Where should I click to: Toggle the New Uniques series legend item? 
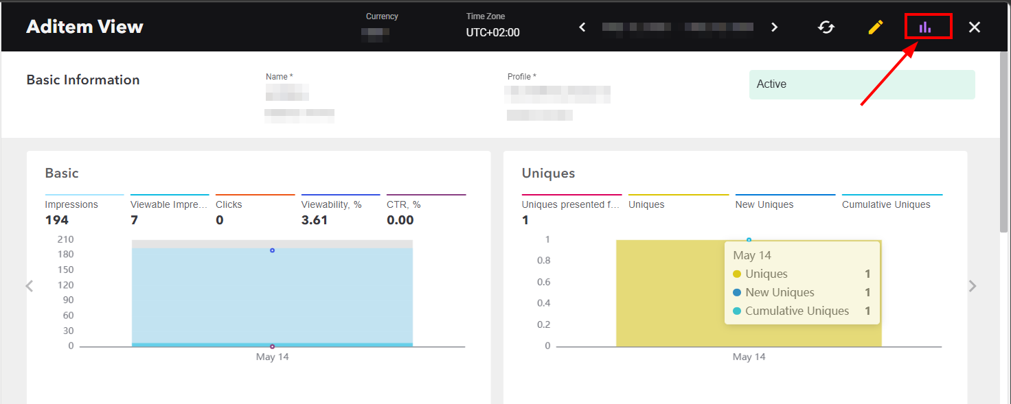point(785,204)
